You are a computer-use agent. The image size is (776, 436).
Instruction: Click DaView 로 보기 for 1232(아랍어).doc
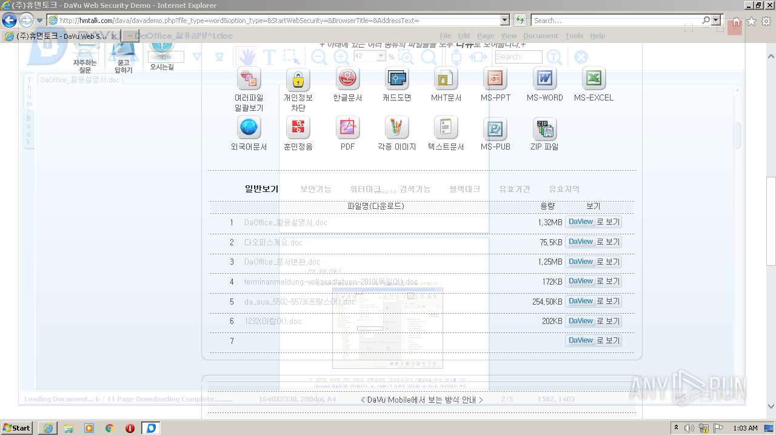point(594,321)
